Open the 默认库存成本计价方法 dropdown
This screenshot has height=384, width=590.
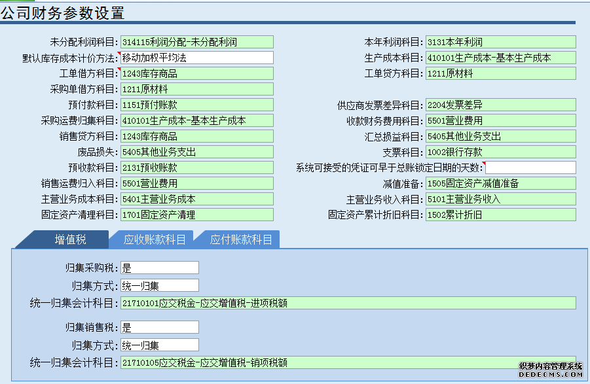196,58
